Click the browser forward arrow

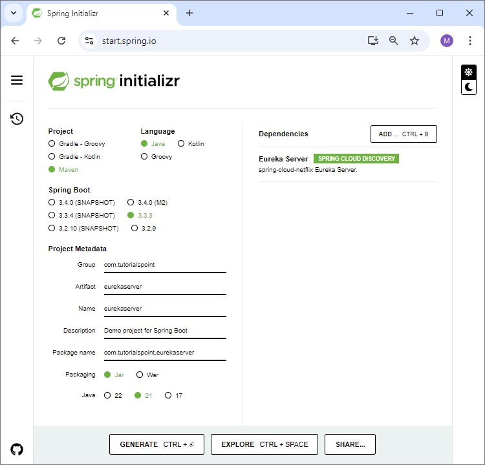(38, 41)
